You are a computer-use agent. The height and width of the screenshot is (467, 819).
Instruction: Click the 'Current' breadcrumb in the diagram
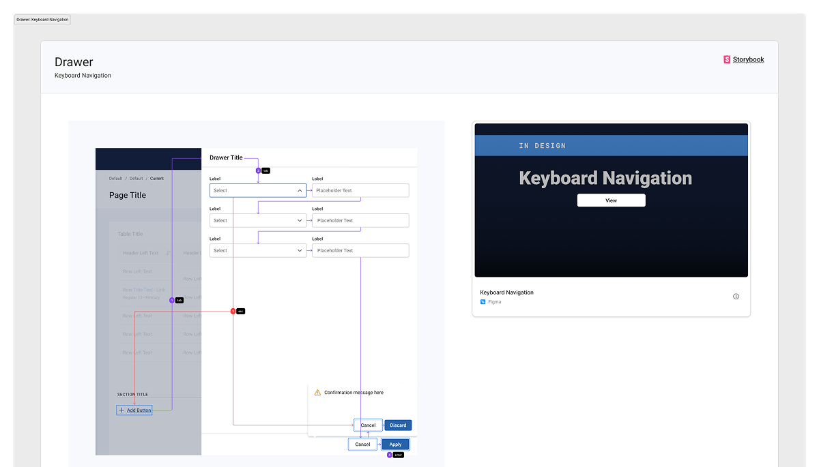pyautogui.click(x=157, y=179)
